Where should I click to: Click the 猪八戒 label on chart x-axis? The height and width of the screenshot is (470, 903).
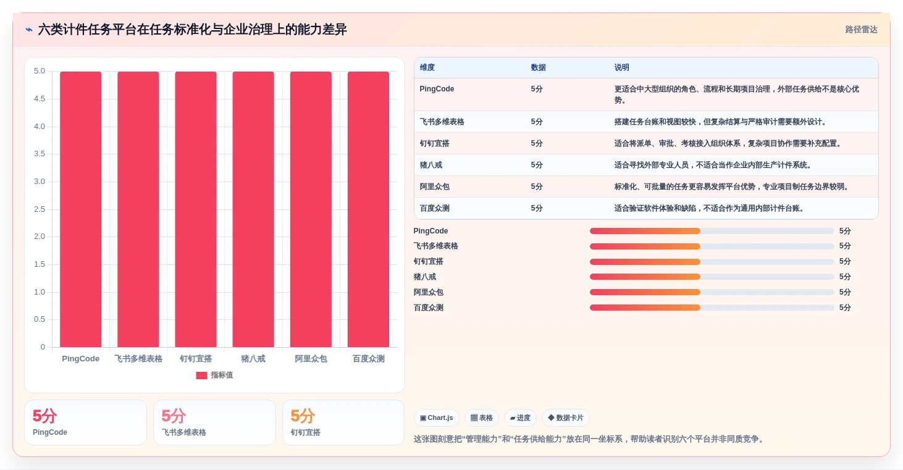tap(253, 359)
